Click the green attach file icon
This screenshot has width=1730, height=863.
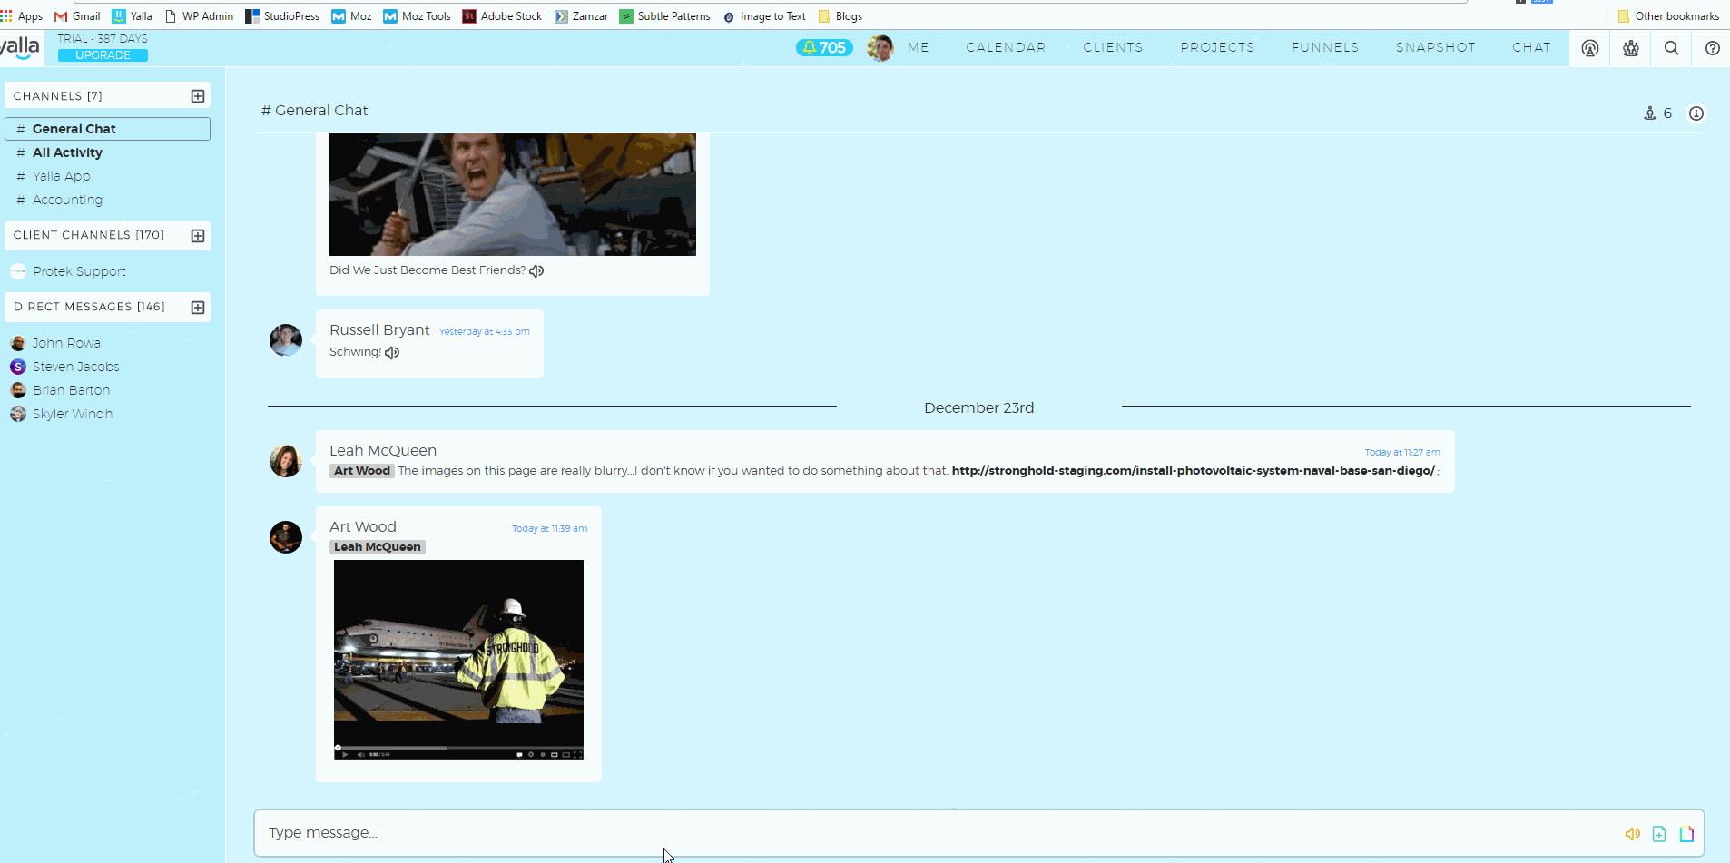pos(1659,834)
